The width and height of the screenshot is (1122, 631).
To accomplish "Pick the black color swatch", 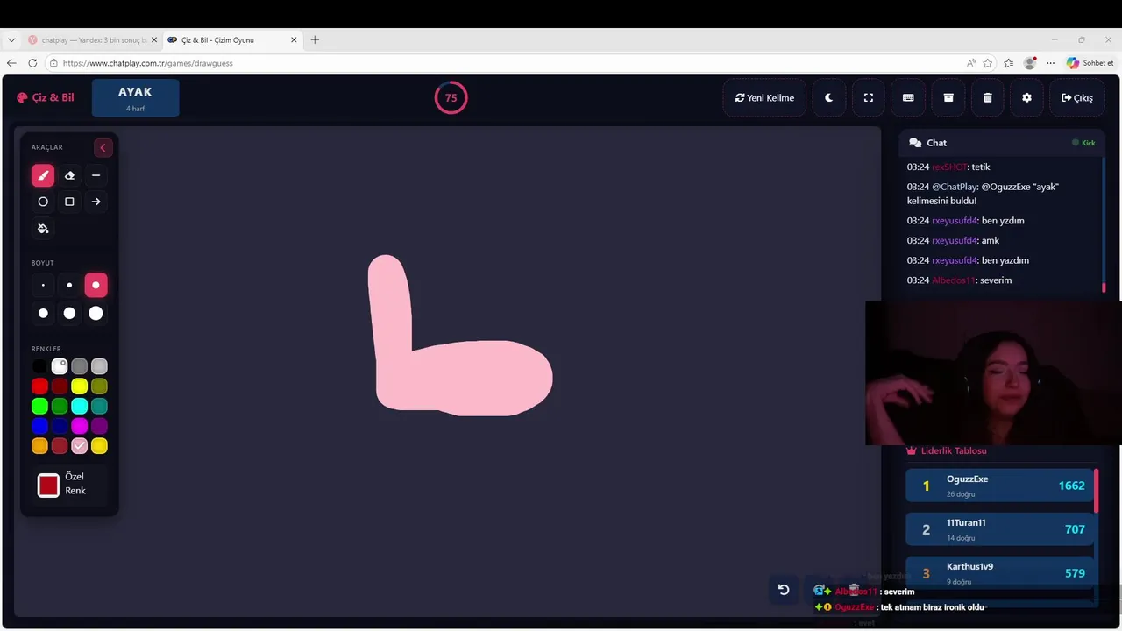I will click(x=39, y=366).
